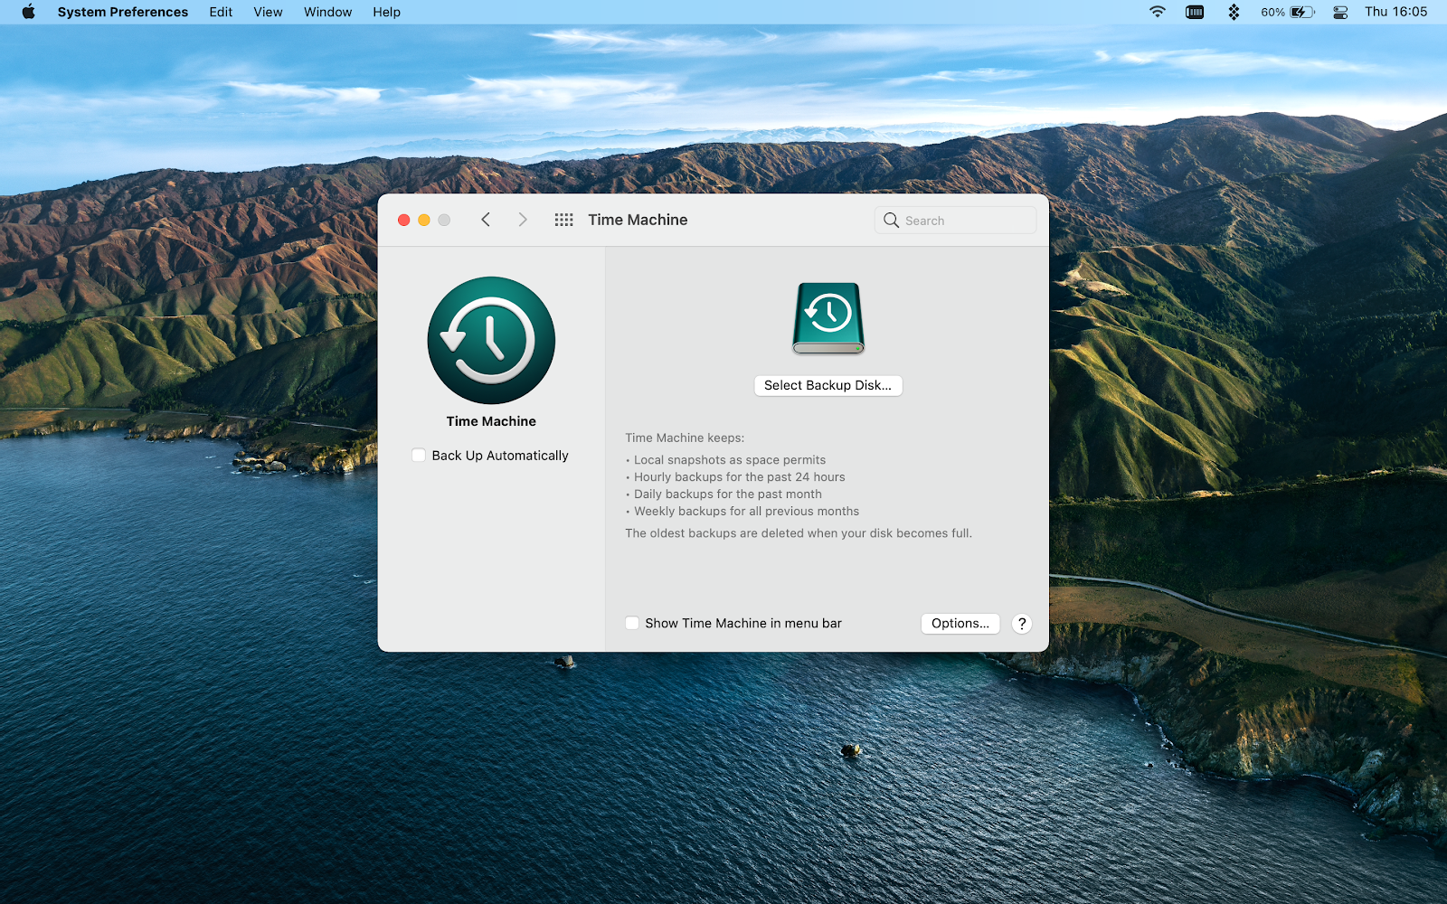Screen dimensions: 1447x904
Task: Click 'Weekly backups for all previous months'
Action: pyautogui.click(x=747, y=512)
